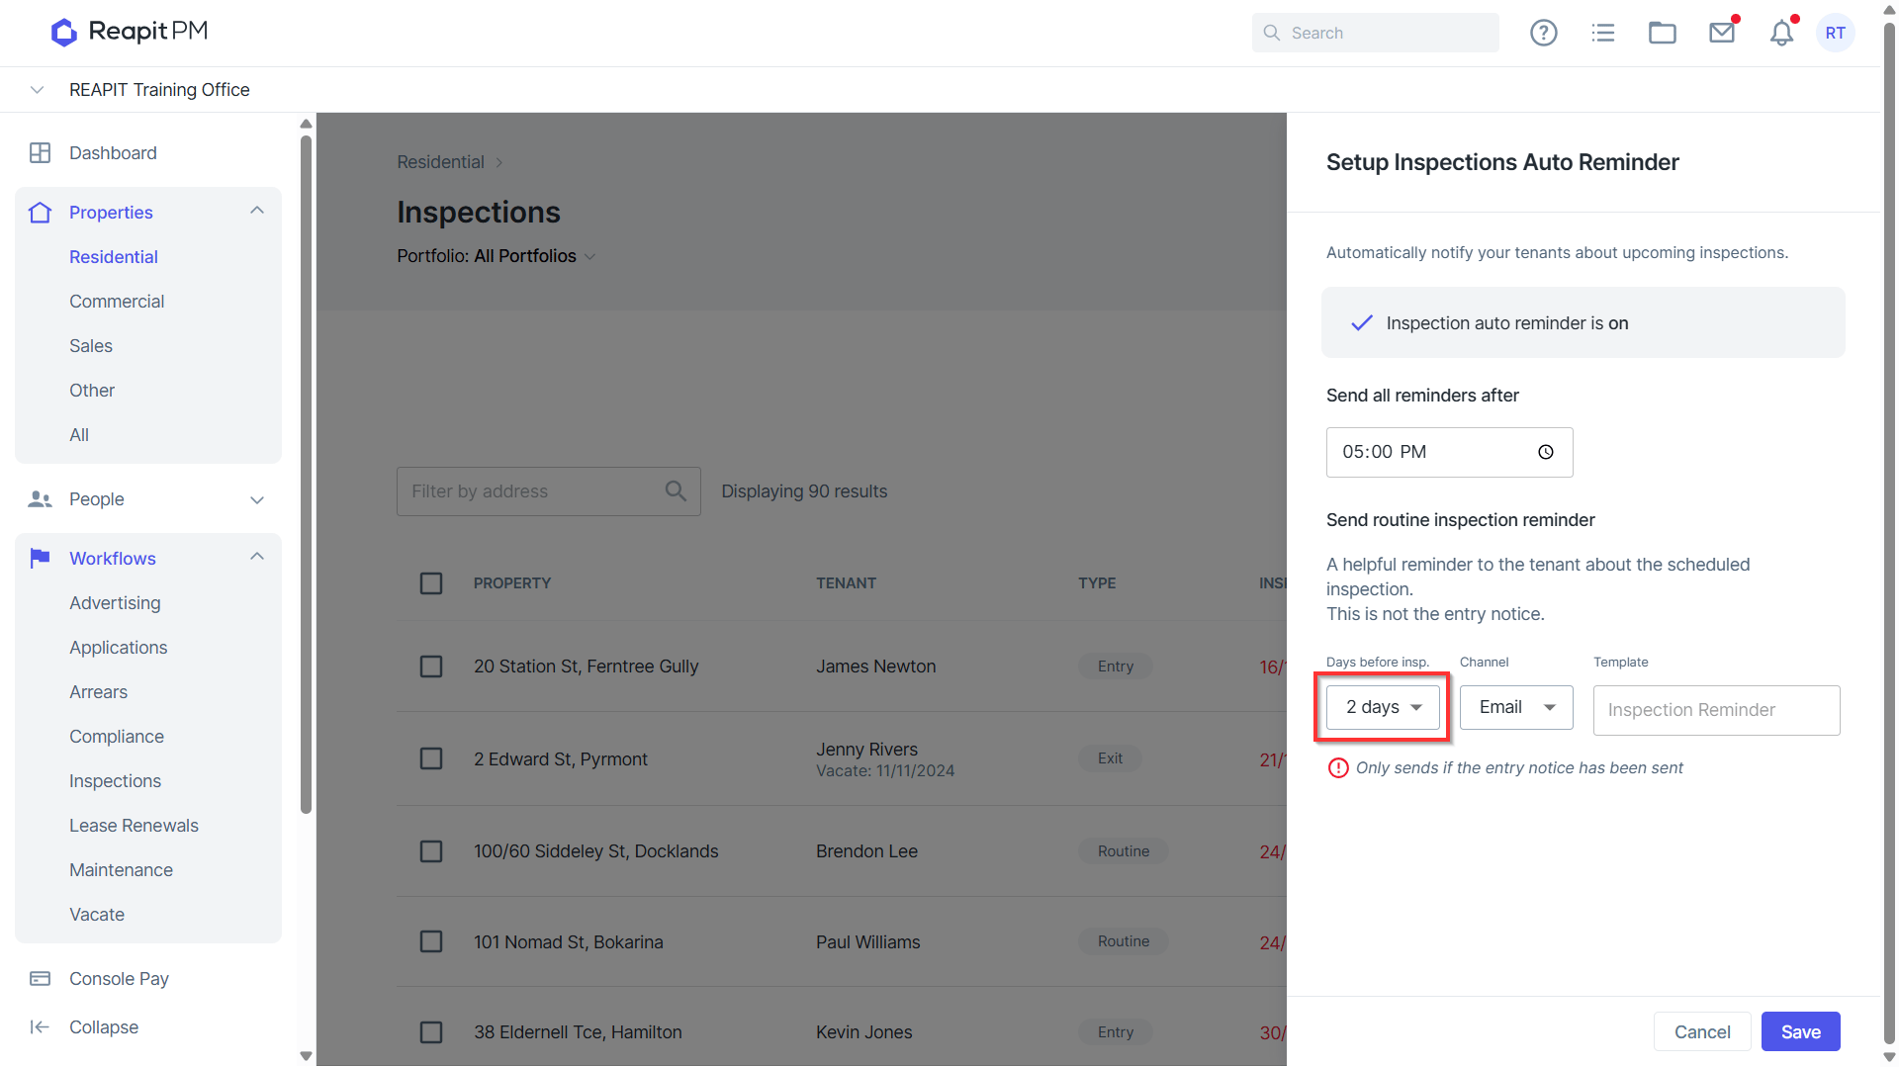Open the Email channel dropdown
Screen dimensions: 1899x1067
coord(1516,707)
